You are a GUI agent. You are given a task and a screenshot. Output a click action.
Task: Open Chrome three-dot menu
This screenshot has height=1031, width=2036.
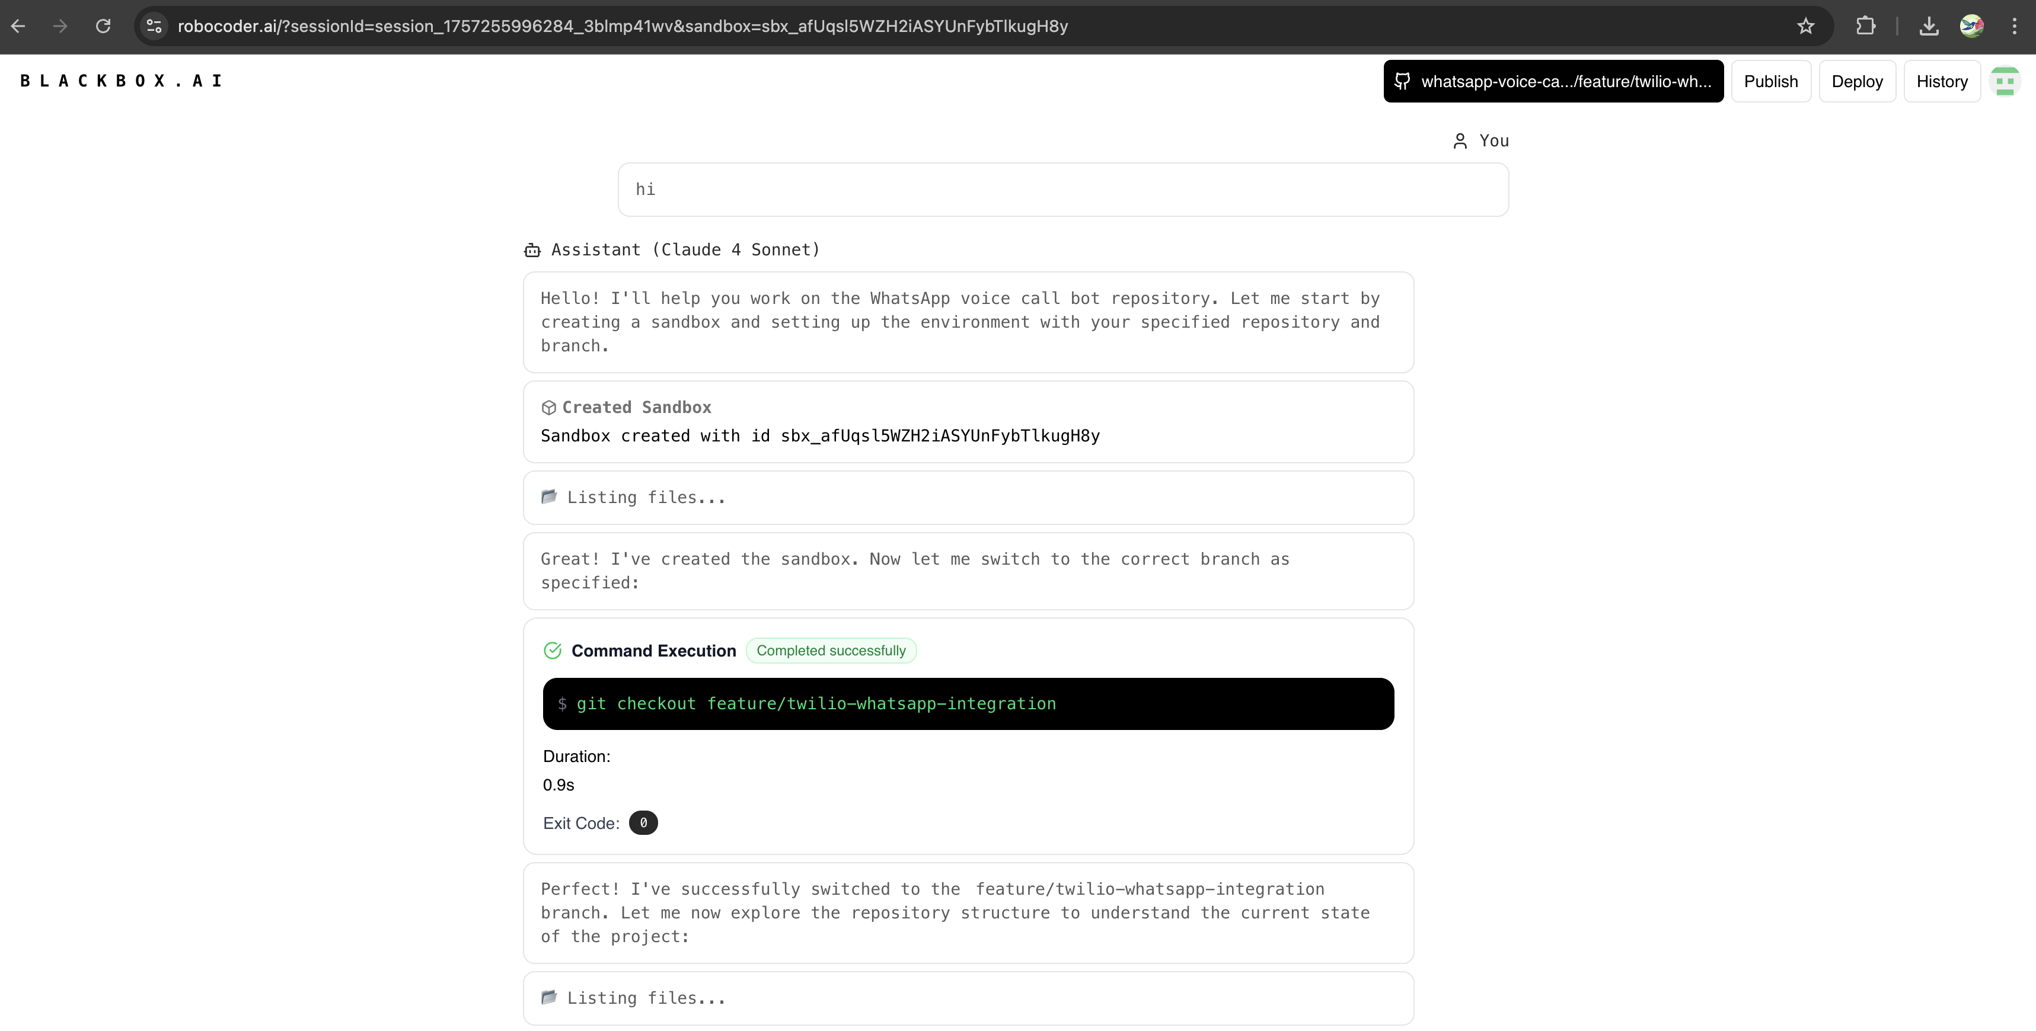pyautogui.click(x=2014, y=26)
